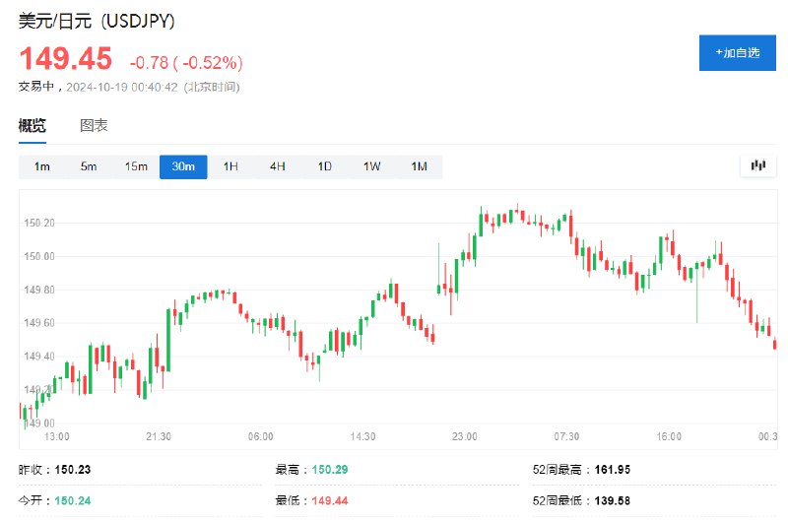Click the 149.80 price axis label
This screenshot has height=522, width=788.
[39, 290]
